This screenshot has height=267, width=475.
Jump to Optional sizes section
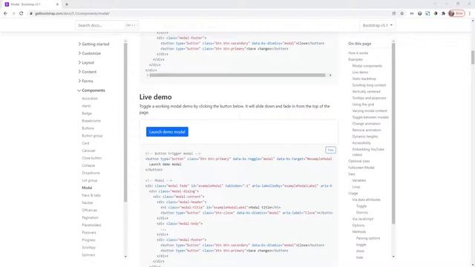[359, 162]
